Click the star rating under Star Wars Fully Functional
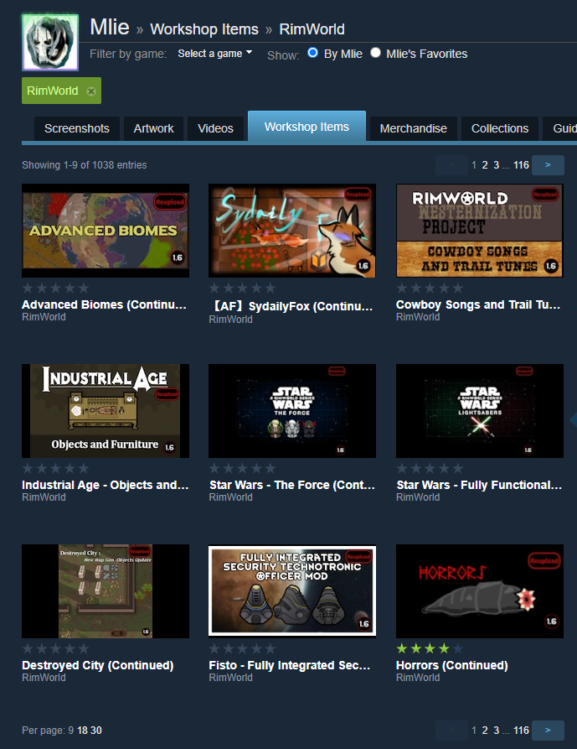Image resolution: width=577 pixels, height=749 pixels. 430,468
